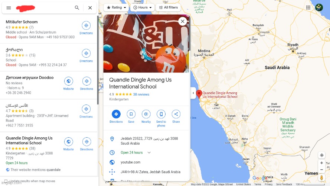Screen dimensions: 330x186
Task: Expand the Open 24 hours schedule
Action: (x=149, y=153)
